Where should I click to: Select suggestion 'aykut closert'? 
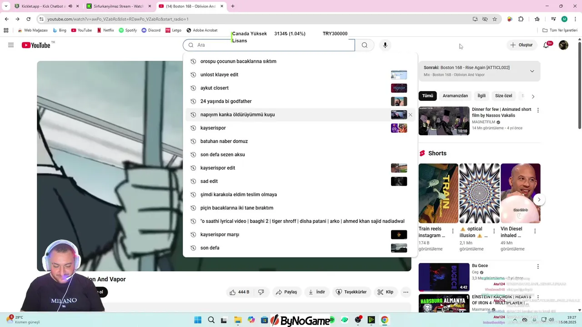click(300, 88)
